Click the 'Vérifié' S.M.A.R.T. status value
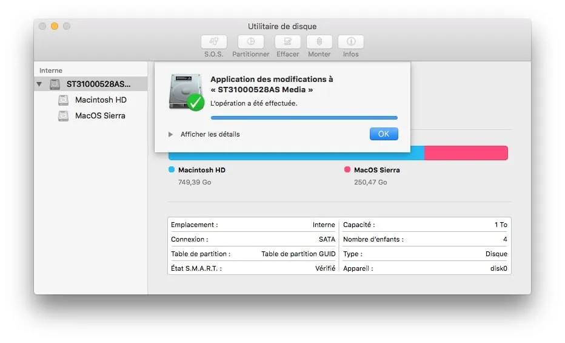565x343 pixels. coord(325,268)
